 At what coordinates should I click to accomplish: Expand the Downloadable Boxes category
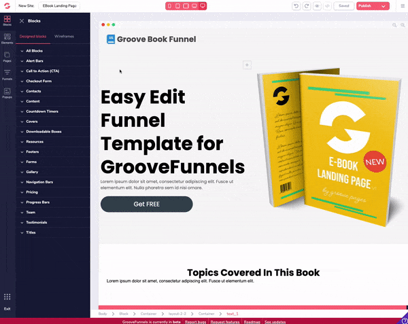pos(53,132)
